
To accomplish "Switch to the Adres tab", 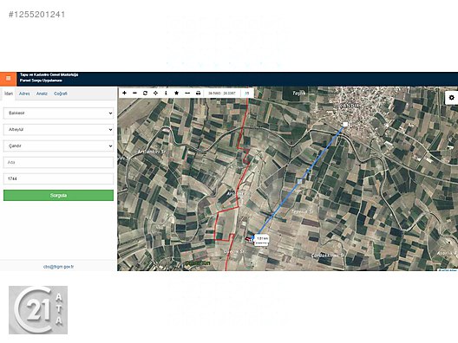I will tap(24, 94).
